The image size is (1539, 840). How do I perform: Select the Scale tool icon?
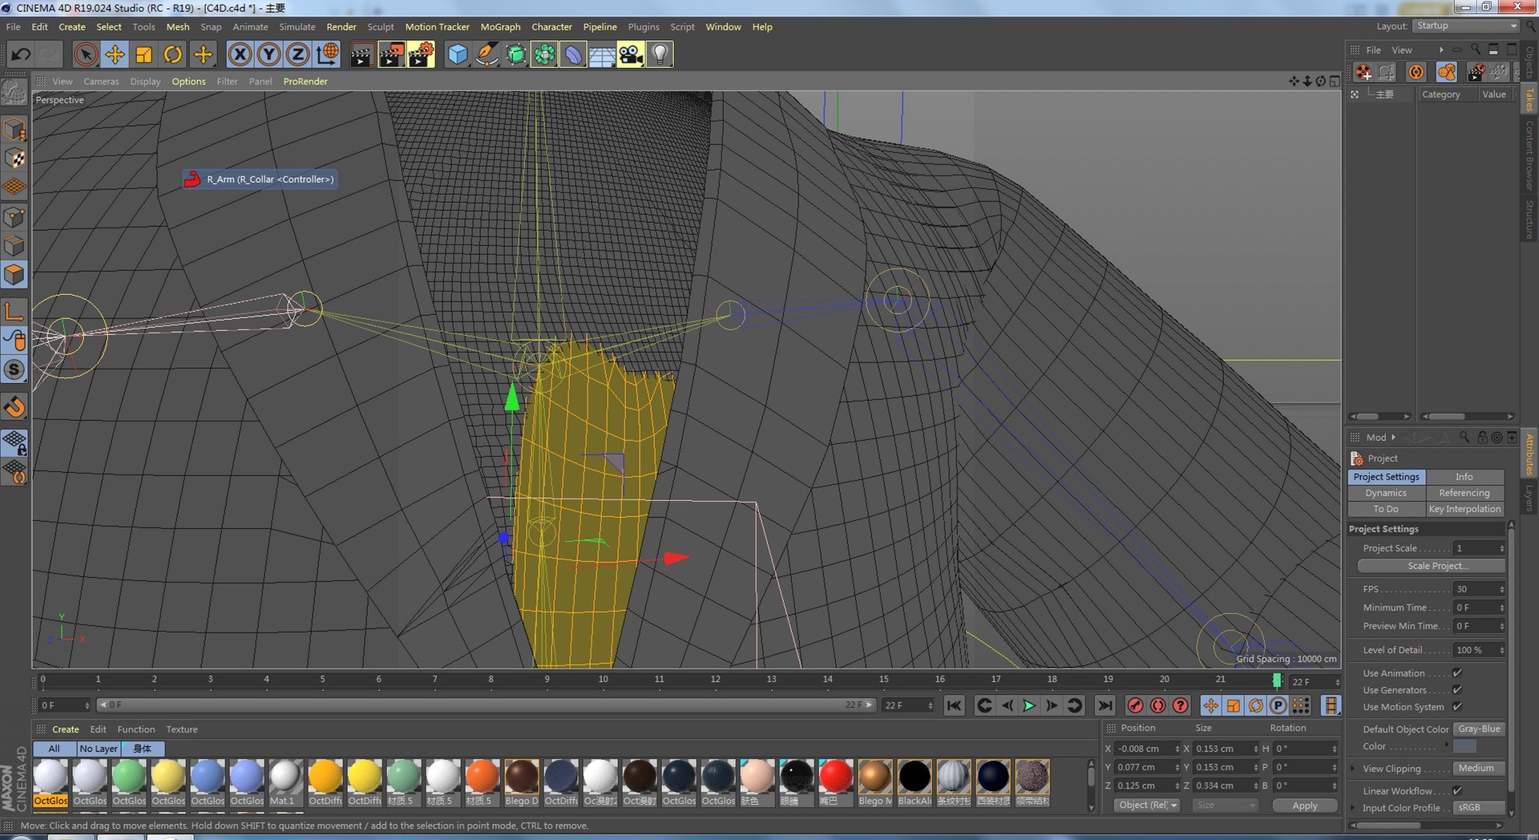[x=143, y=55]
